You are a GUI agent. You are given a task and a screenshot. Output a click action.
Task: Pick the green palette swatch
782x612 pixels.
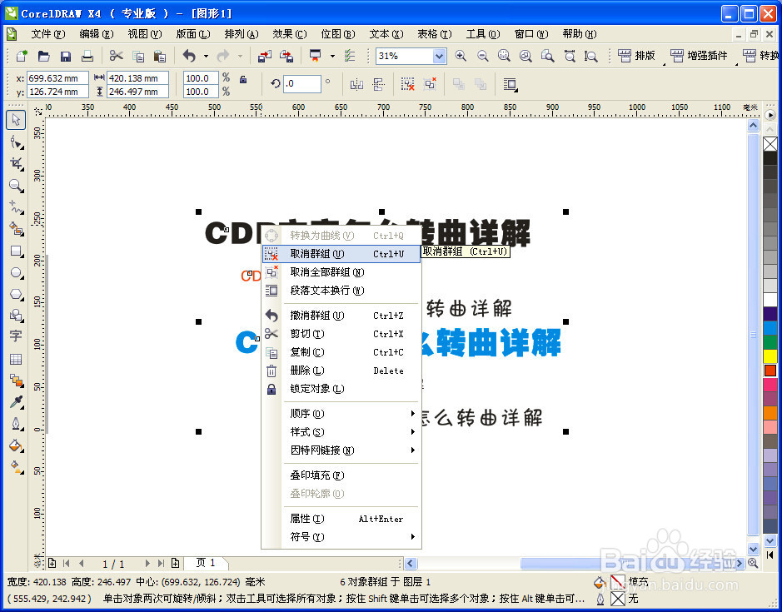point(770,342)
